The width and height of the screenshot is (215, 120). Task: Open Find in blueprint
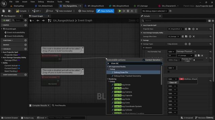tap(49, 11)
